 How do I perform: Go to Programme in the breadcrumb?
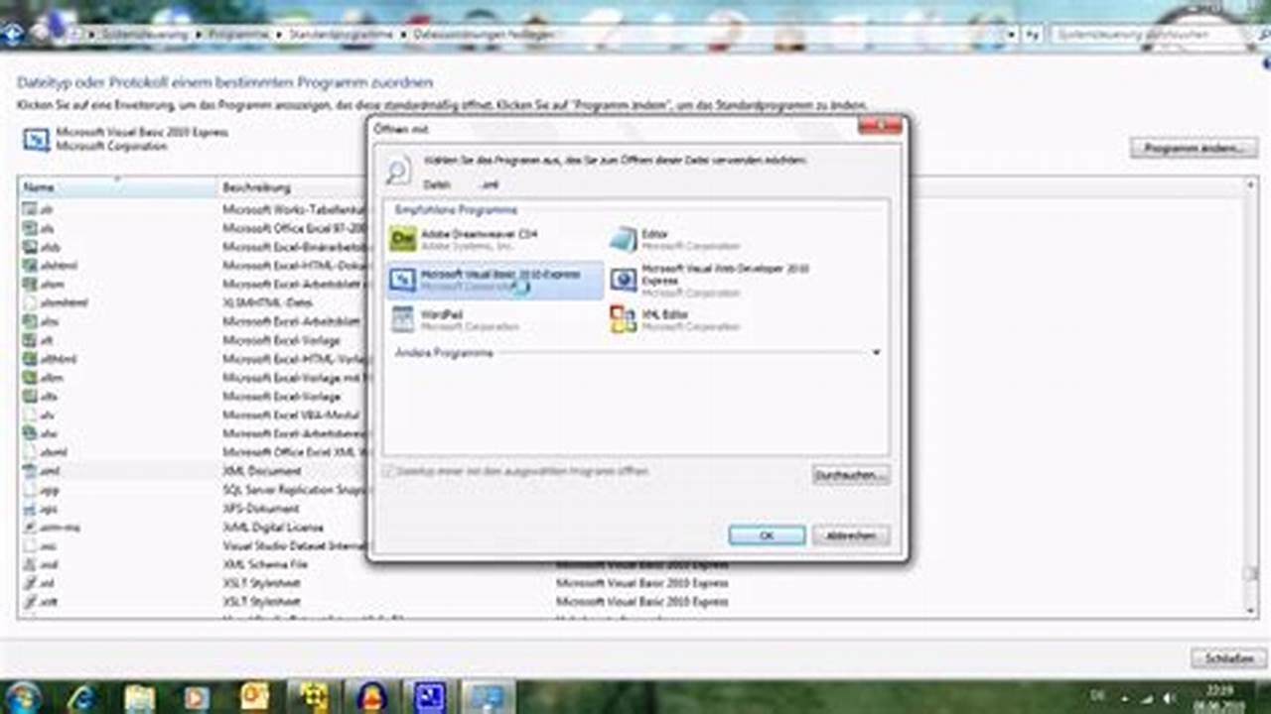(x=238, y=34)
